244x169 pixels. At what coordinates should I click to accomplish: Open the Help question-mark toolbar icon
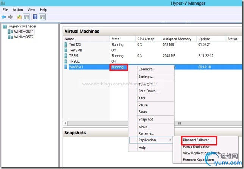pyautogui.click(x=35, y=17)
